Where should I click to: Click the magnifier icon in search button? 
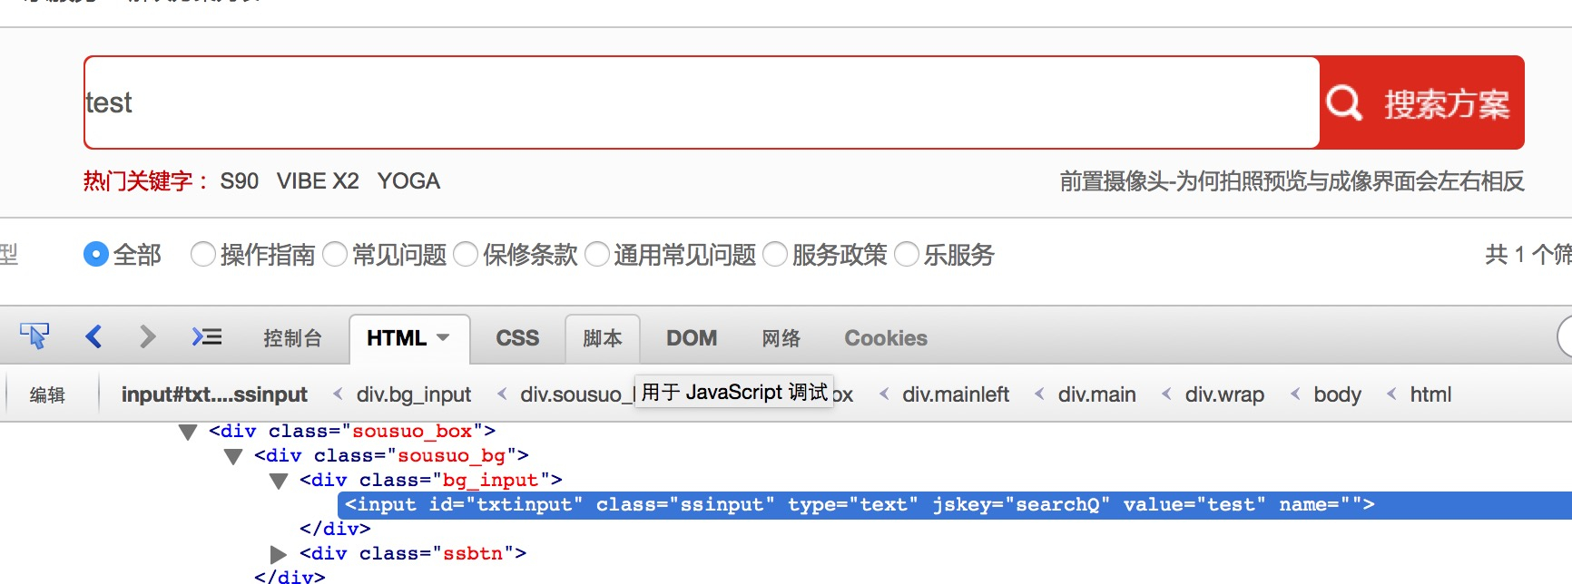click(1344, 102)
